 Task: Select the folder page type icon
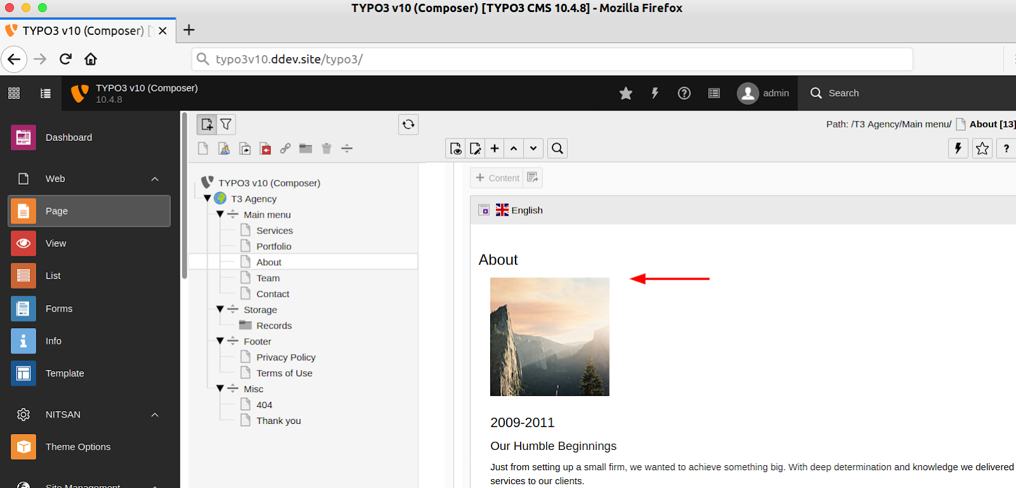(x=306, y=148)
